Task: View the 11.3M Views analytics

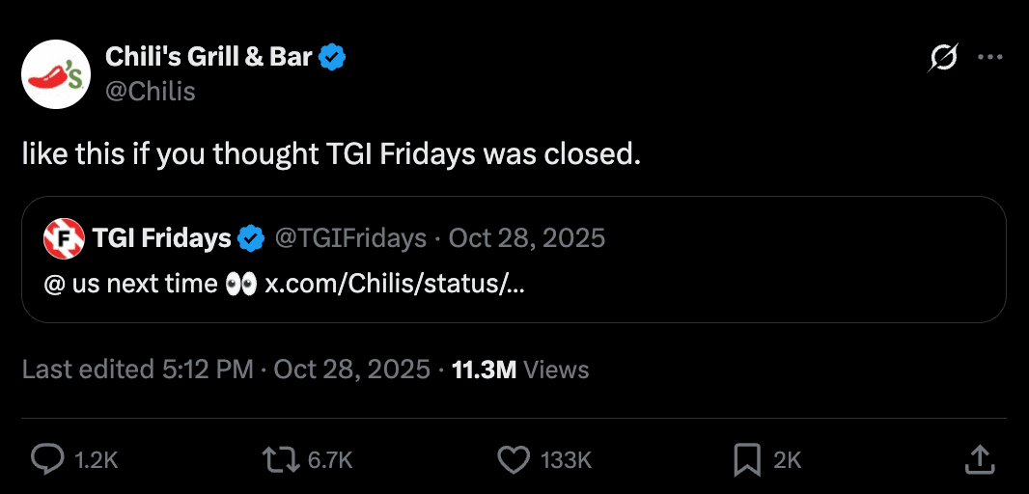Action: point(519,369)
